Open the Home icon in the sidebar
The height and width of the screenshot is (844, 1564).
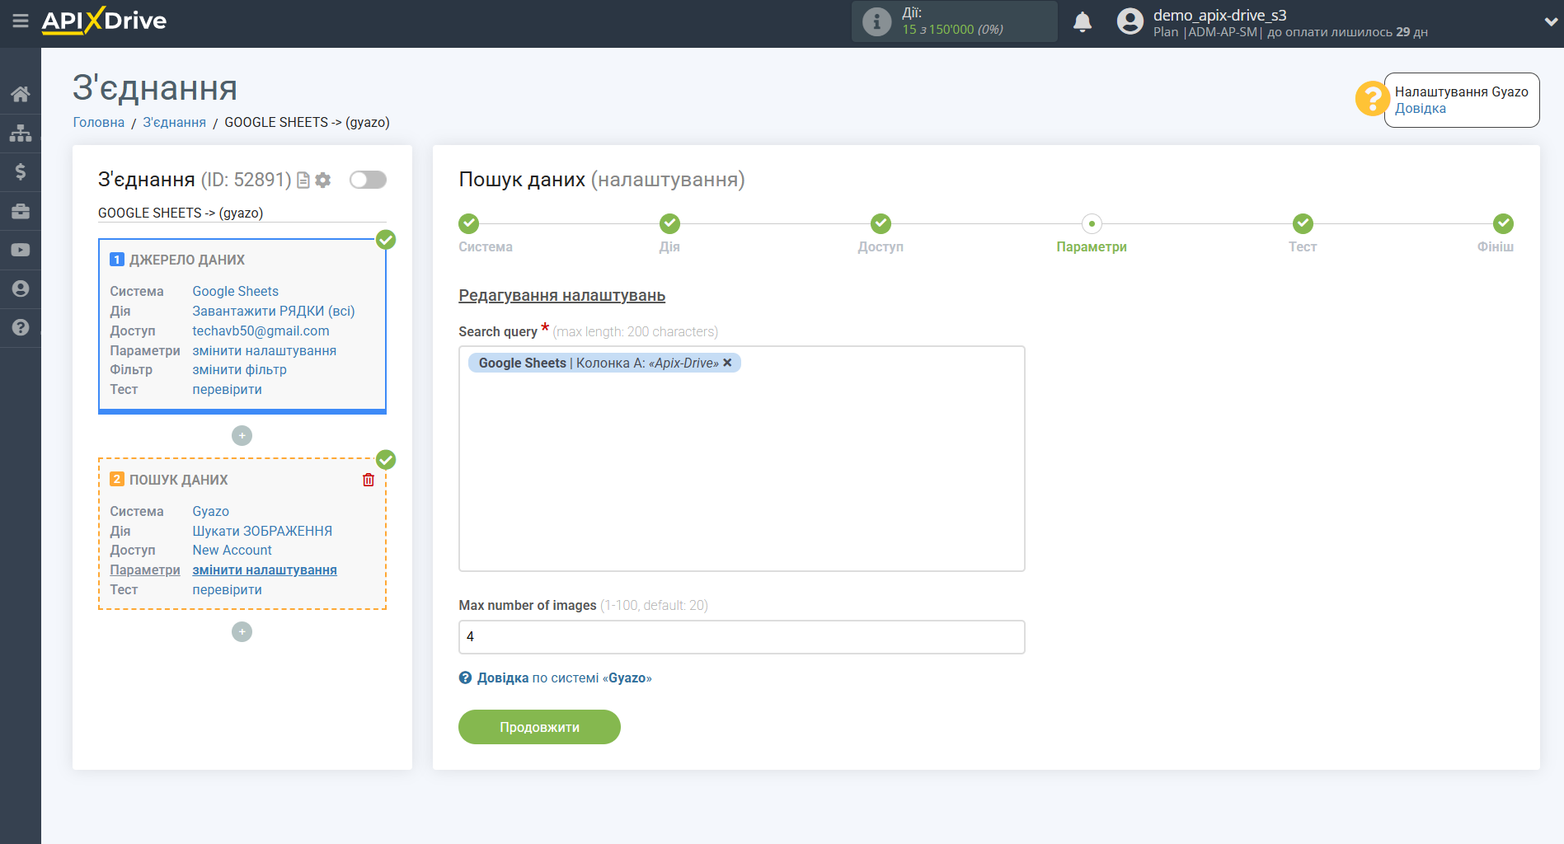[x=21, y=93]
